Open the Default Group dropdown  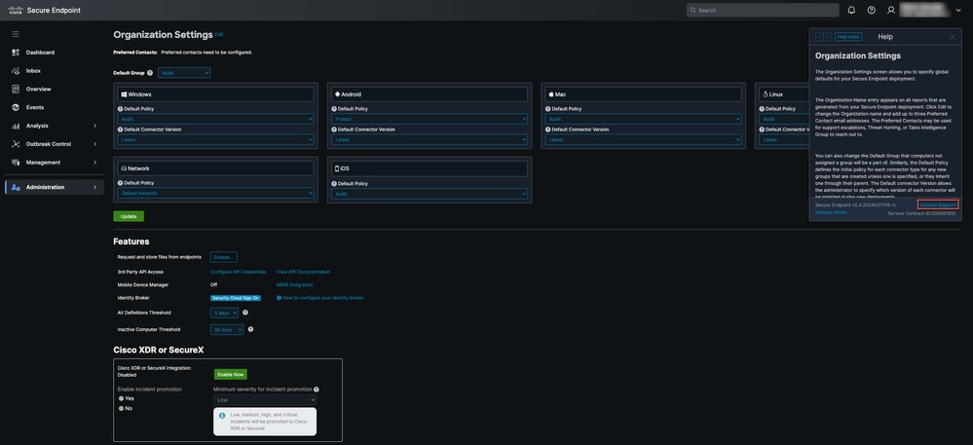coord(184,73)
